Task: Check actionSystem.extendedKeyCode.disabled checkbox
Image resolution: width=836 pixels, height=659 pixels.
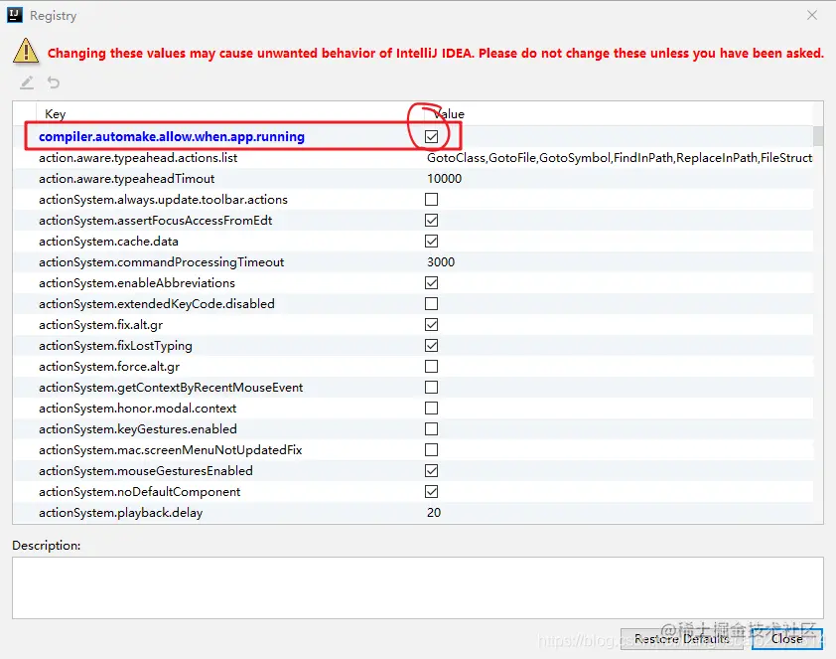Action: (431, 303)
